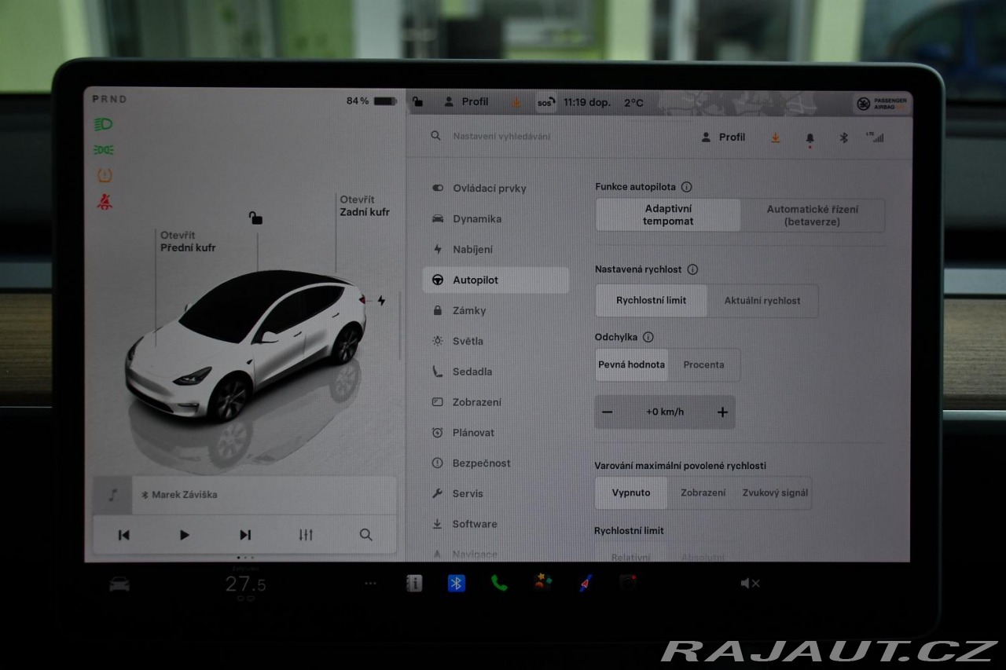Go to the Světla settings section
1006x670 pixels.
tap(468, 341)
